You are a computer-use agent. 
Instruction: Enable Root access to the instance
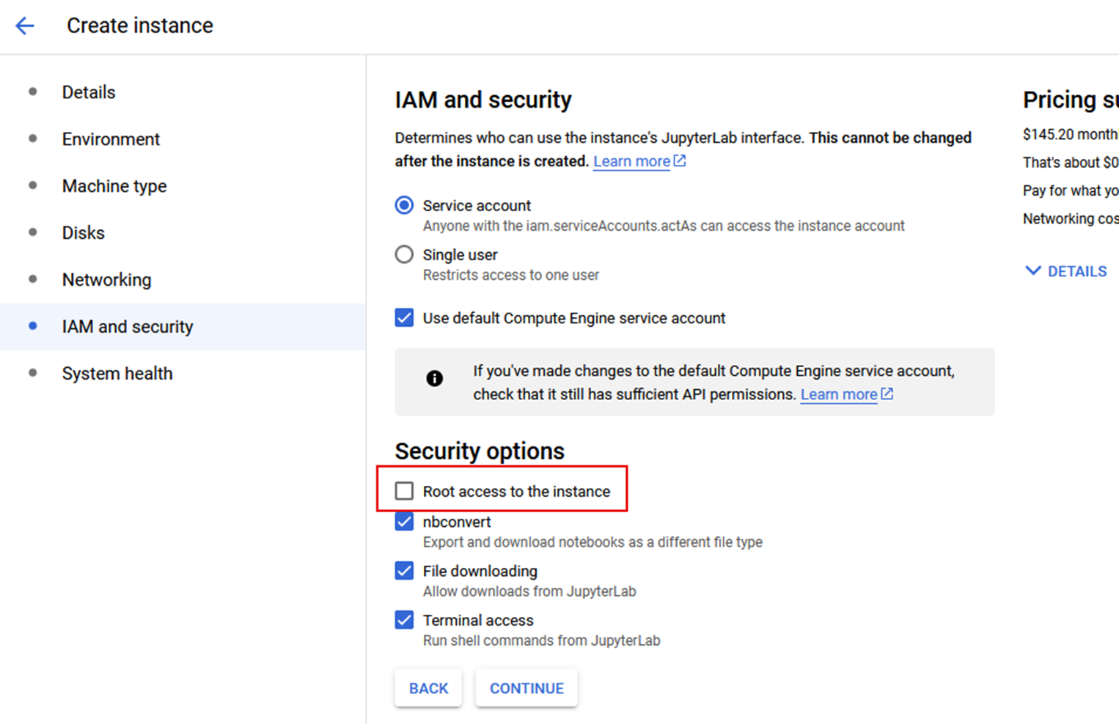(404, 490)
